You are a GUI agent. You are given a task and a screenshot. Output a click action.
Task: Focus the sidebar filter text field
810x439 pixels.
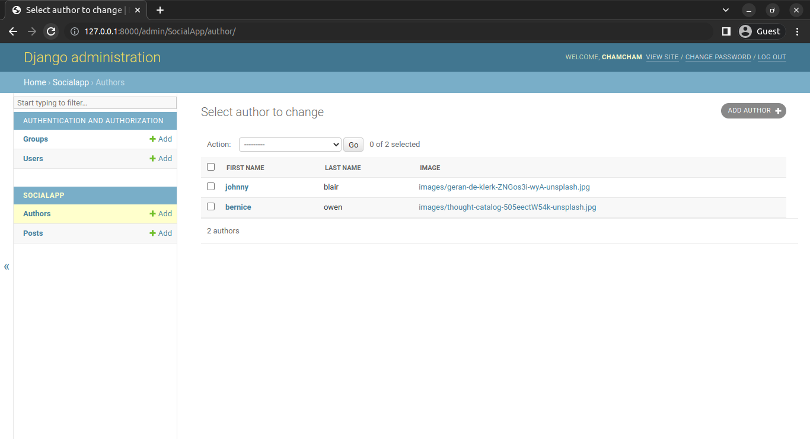pos(95,103)
